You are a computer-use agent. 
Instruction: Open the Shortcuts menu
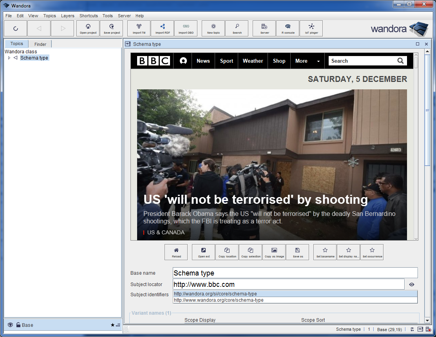tap(89, 16)
